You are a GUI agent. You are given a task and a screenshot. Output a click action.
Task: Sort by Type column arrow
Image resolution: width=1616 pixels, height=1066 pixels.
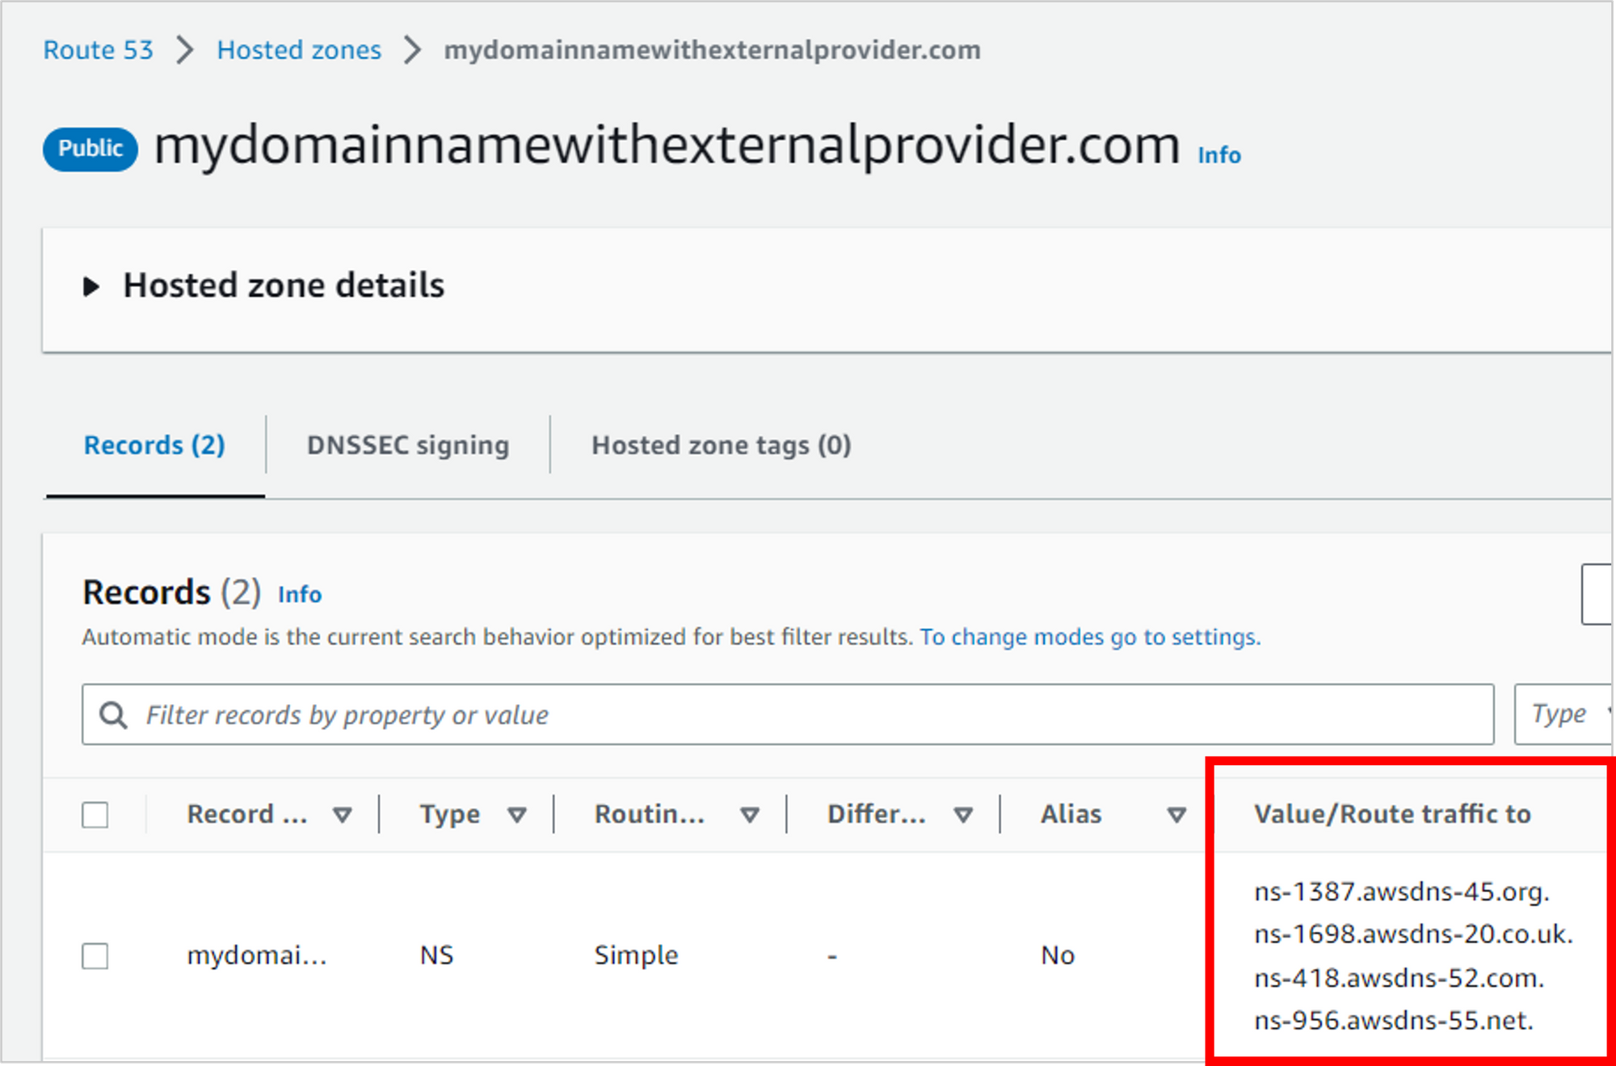517,815
